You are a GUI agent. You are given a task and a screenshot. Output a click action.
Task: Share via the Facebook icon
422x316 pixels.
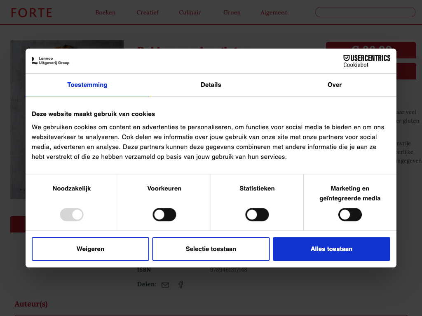pos(181,284)
